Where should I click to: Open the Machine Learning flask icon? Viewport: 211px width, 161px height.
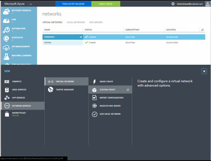pyautogui.click(x=6, y=57)
